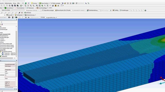Click the rotate view icon

(x=25, y=6)
